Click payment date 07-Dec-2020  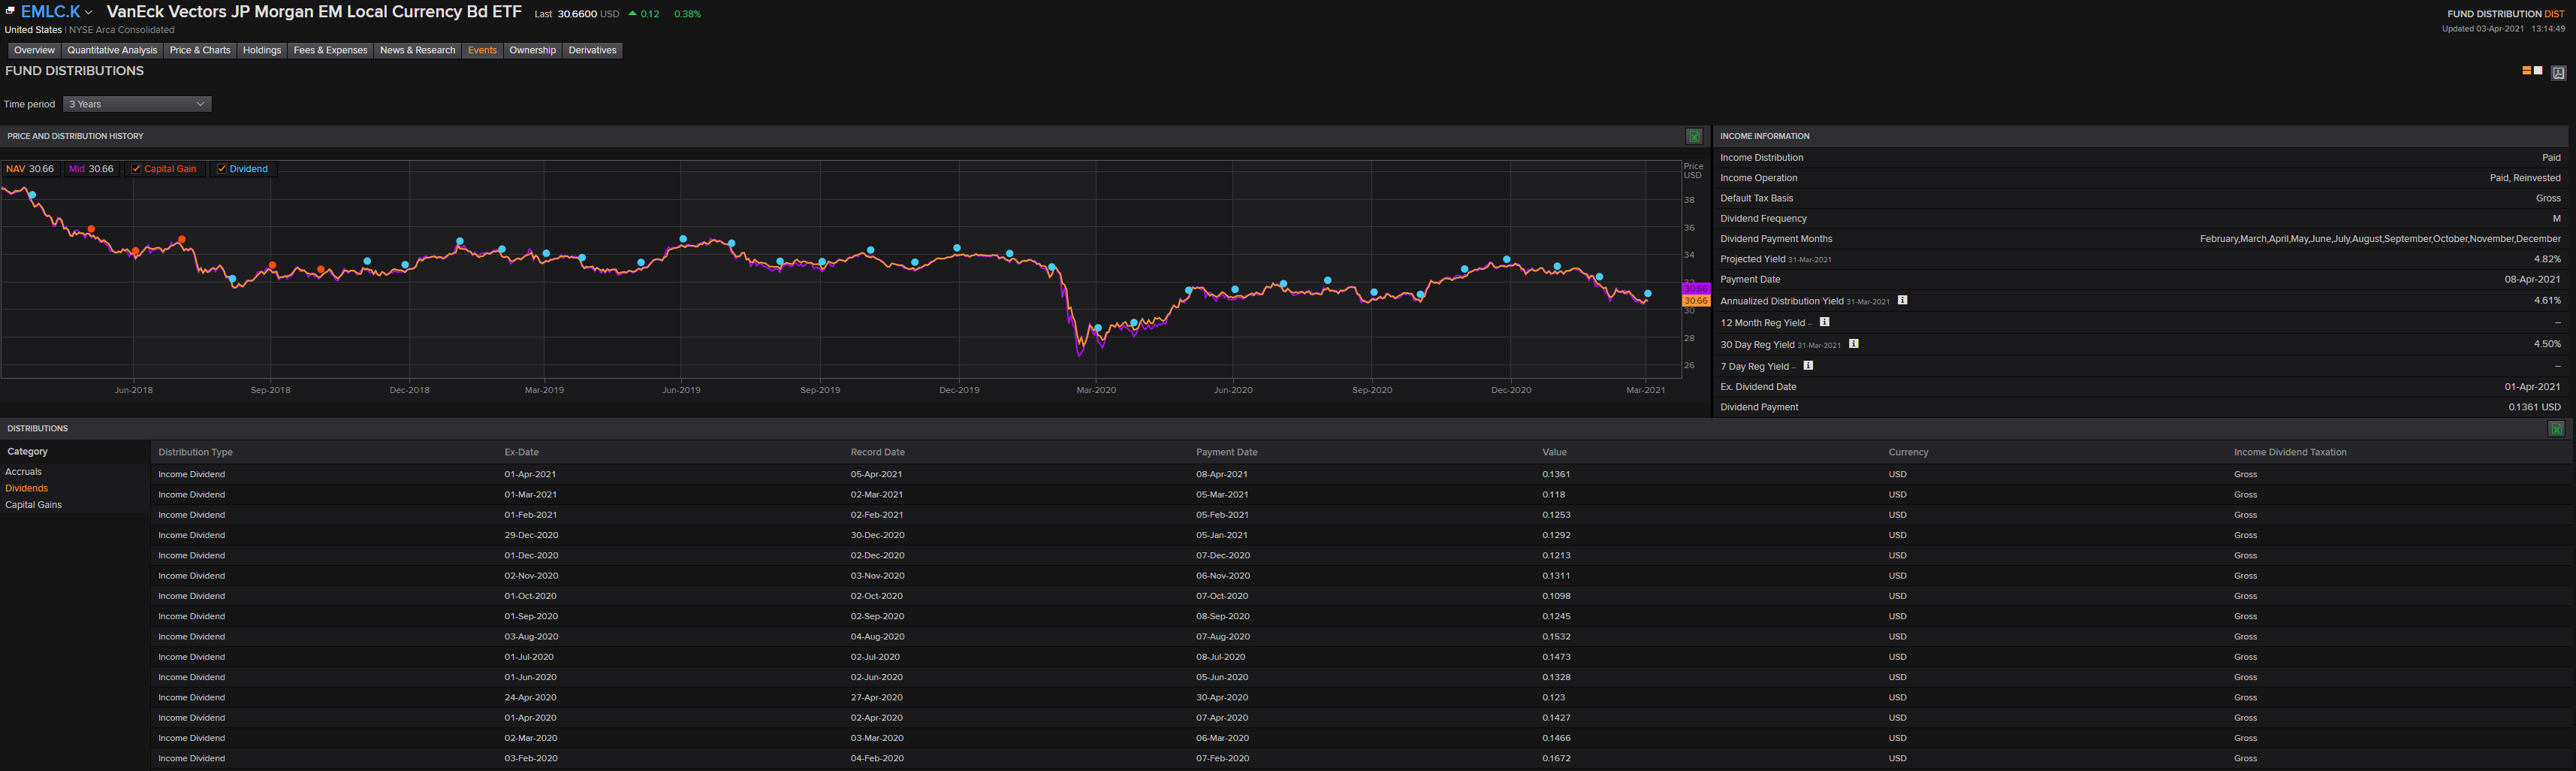[x=1223, y=555]
